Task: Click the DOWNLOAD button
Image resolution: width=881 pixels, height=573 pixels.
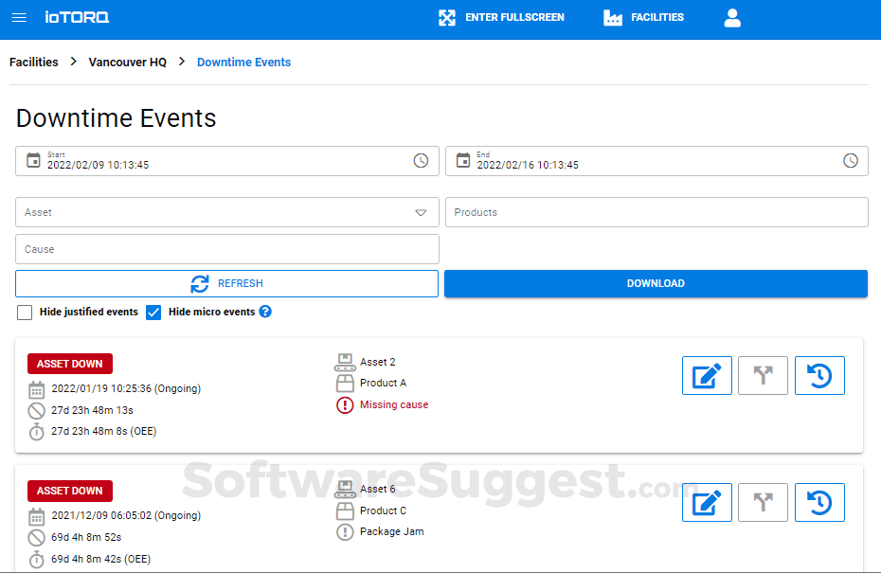Action: 656,283
